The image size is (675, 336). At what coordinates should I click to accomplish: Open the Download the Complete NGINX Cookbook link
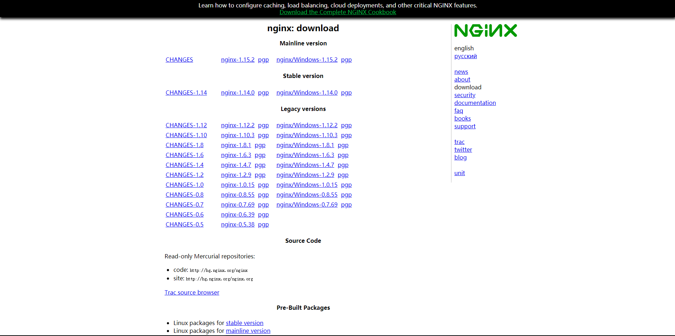point(337,12)
